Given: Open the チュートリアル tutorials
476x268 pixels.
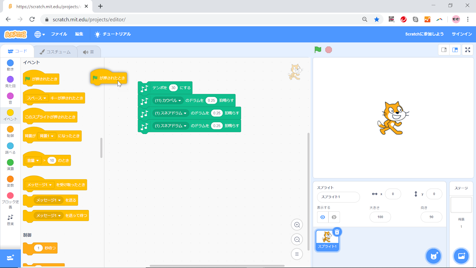Looking at the screenshot, I should [113, 34].
